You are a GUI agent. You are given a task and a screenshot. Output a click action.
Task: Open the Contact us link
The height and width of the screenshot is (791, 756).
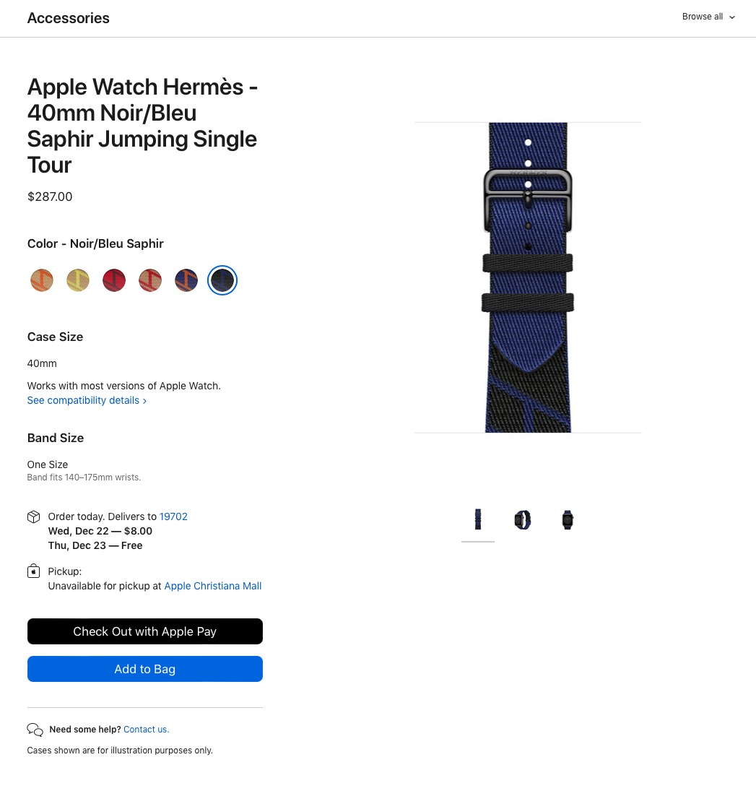point(147,730)
